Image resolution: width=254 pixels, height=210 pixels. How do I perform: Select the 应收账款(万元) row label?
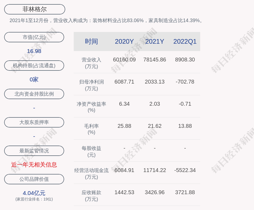click(x=91, y=196)
